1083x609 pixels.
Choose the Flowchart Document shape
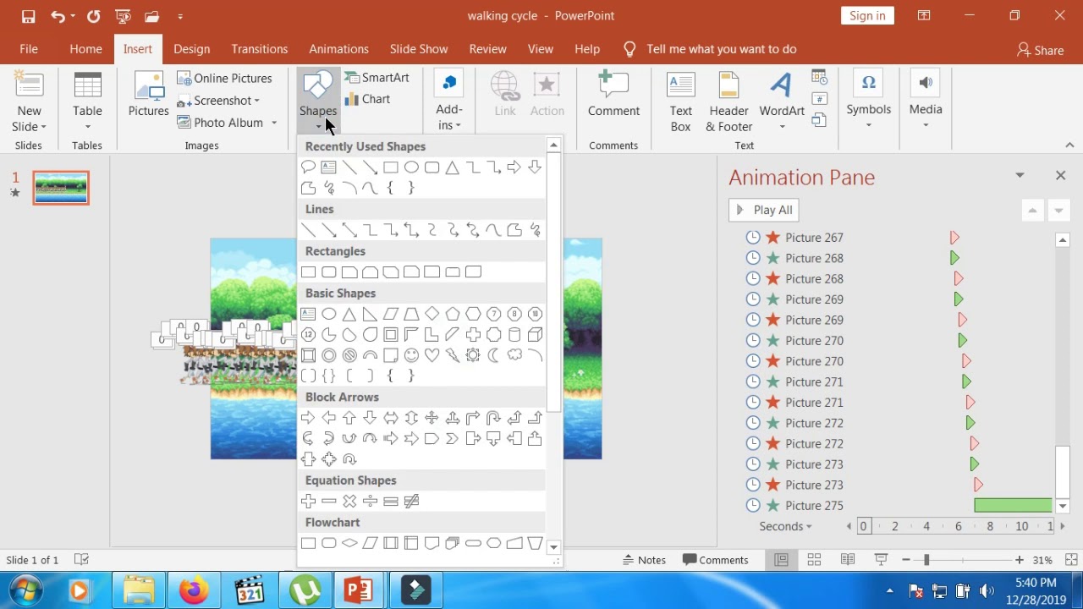coord(432,543)
